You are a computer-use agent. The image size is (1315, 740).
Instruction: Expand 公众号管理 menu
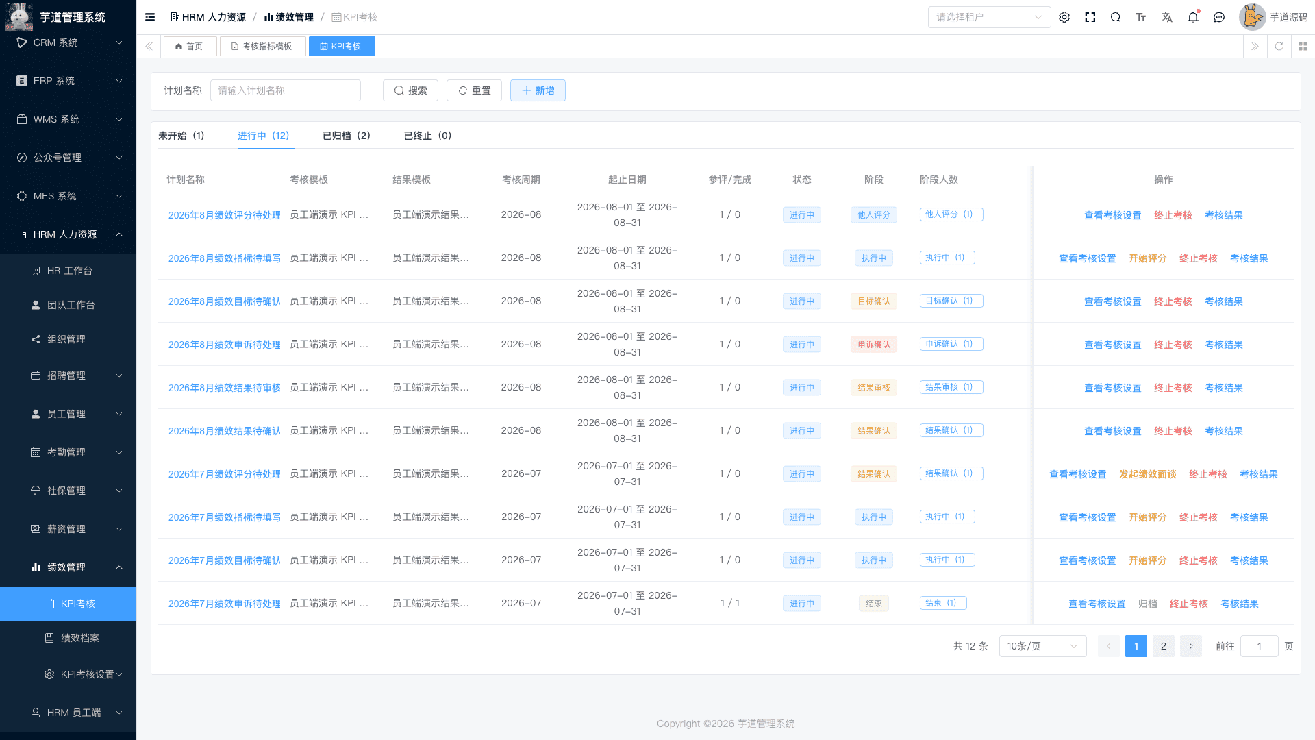(x=68, y=158)
